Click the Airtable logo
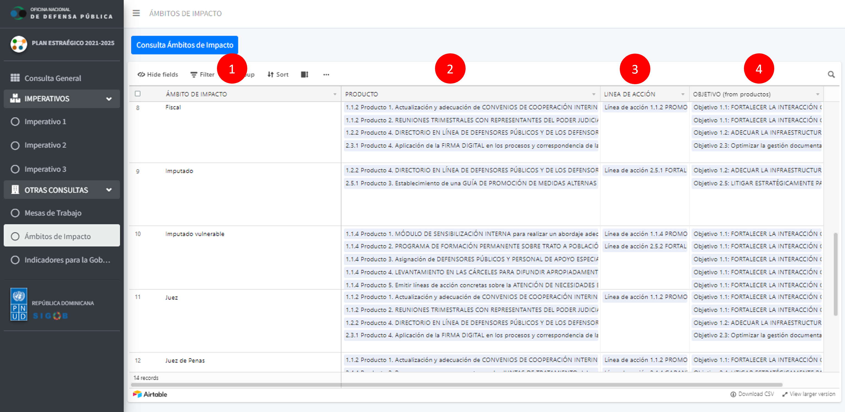The image size is (845, 412). click(150, 394)
